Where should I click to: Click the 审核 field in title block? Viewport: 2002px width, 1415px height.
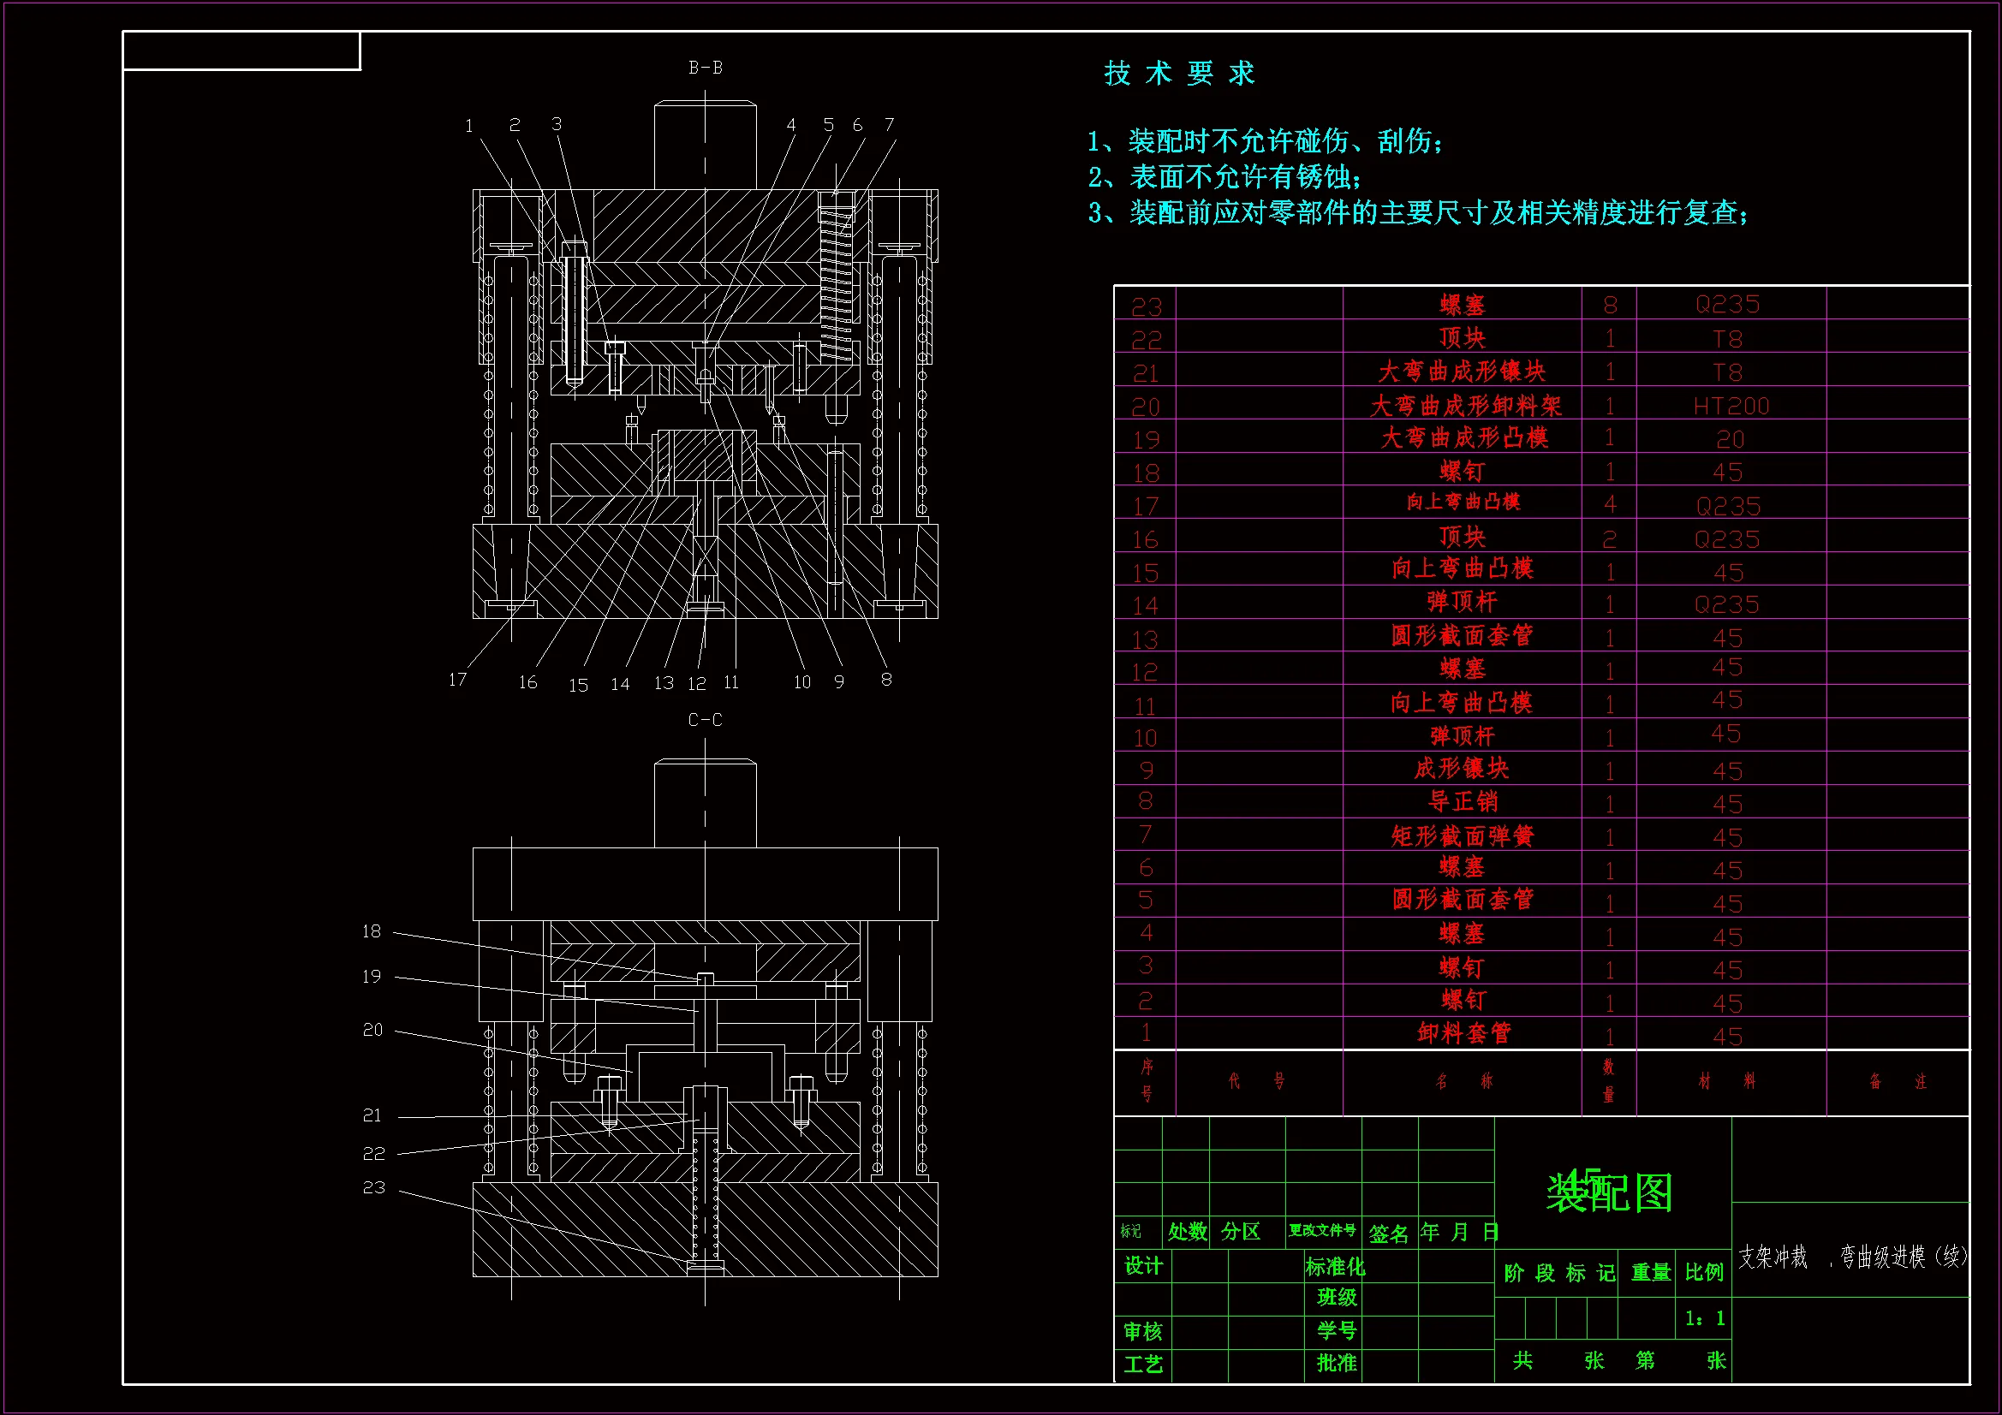coord(1142,1331)
